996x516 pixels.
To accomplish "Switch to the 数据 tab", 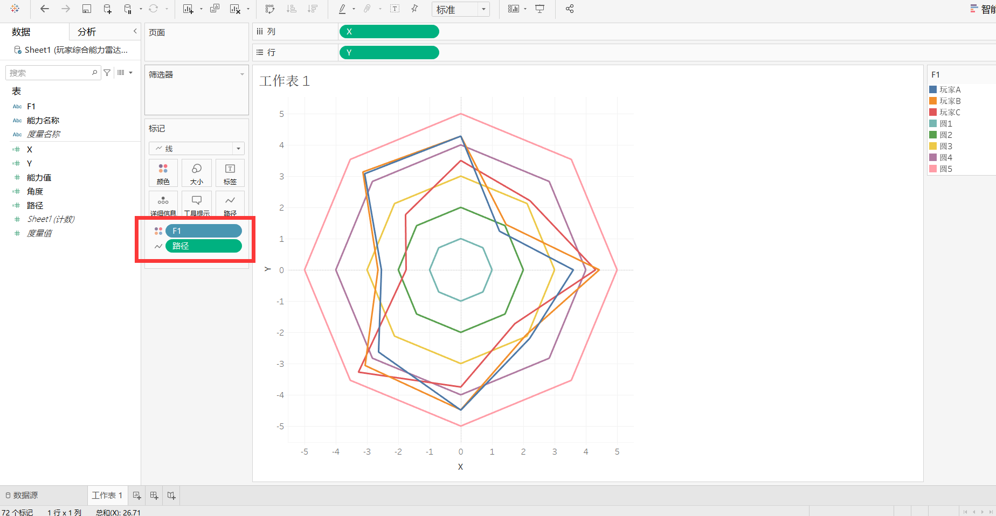I will (x=21, y=32).
